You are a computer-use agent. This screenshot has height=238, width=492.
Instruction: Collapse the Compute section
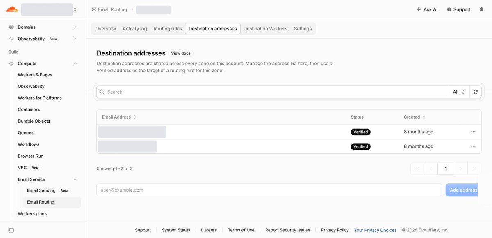[x=43, y=64]
